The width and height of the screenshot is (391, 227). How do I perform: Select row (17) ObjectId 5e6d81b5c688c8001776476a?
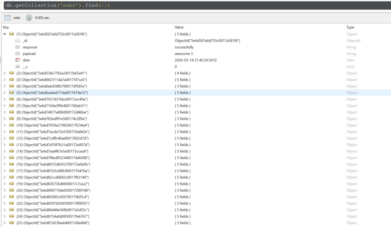tap(53, 171)
